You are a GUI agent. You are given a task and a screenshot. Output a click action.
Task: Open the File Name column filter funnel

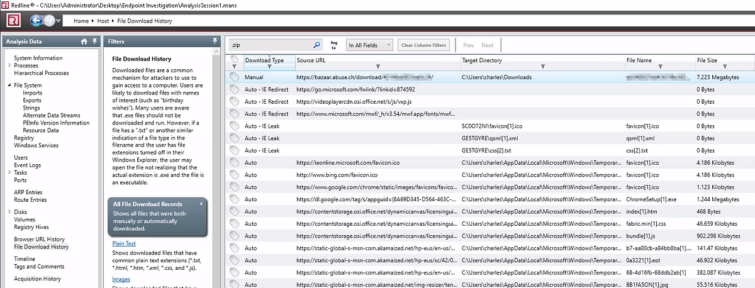tap(659, 66)
